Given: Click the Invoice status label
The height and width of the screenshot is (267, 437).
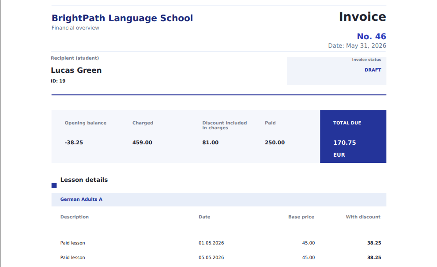Looking at the screenshot, I should coord(366,60).
